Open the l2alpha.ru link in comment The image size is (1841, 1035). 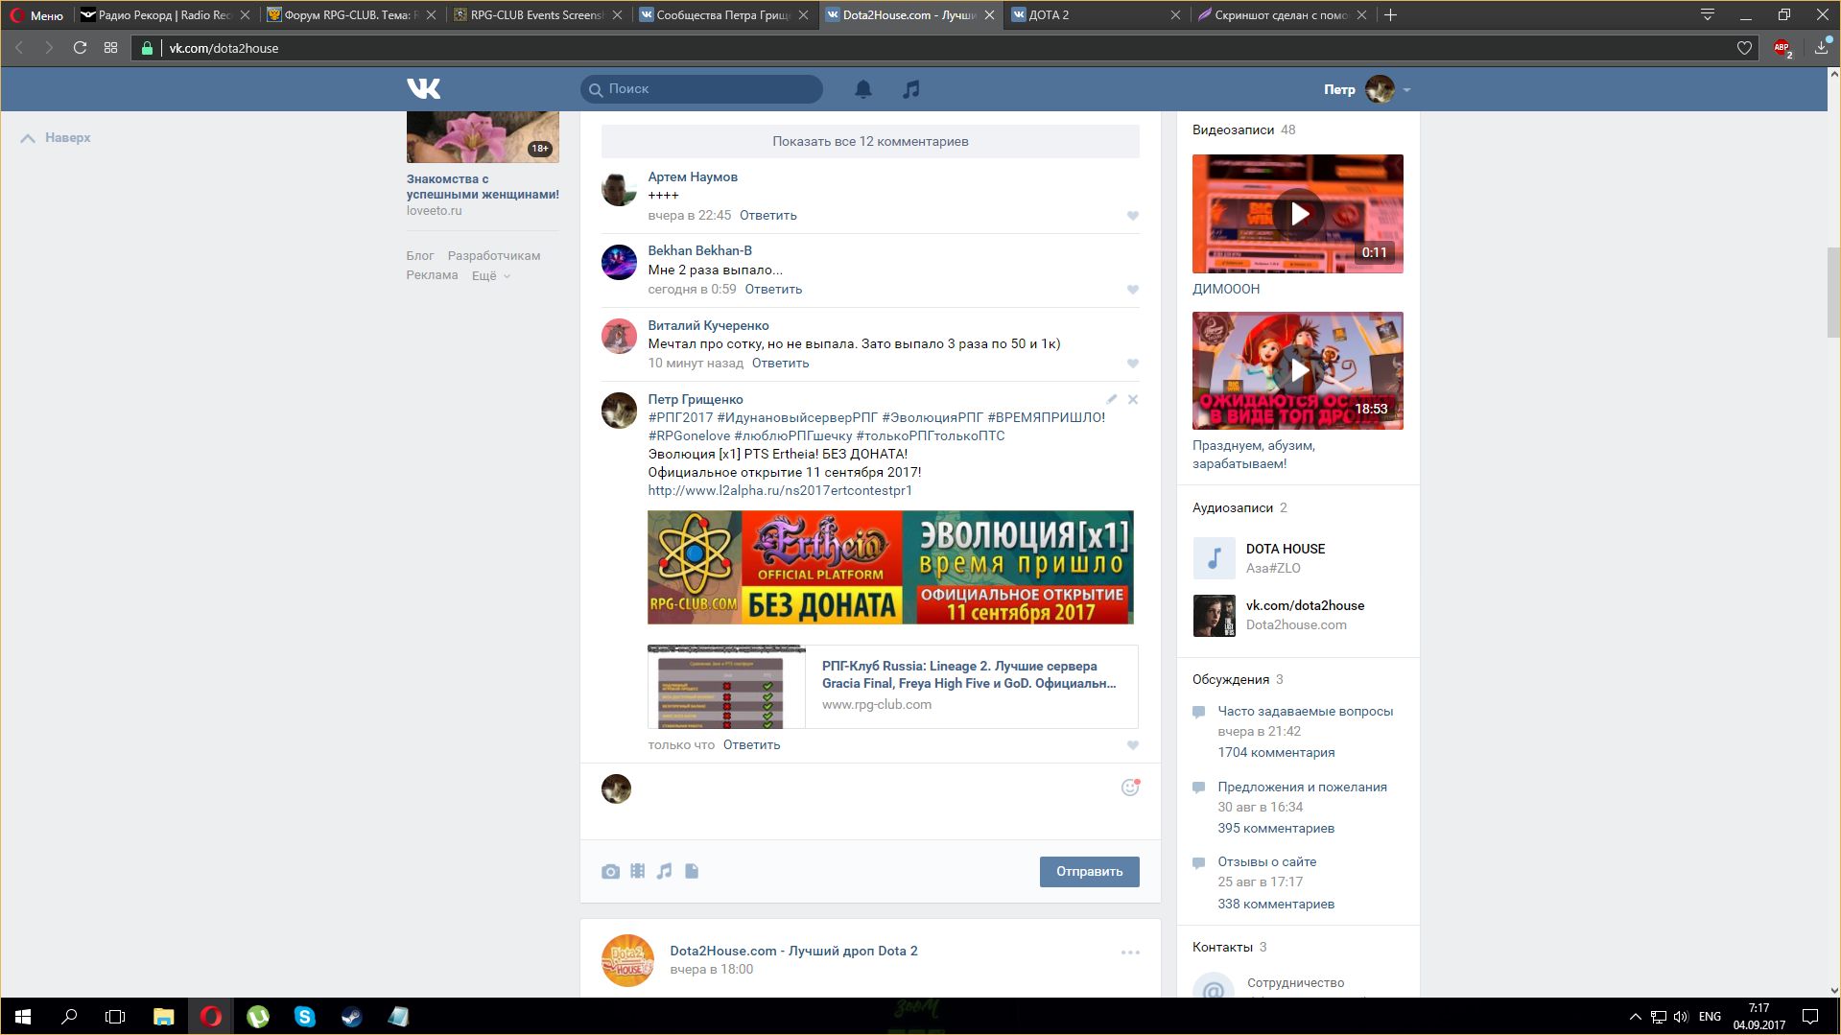779,491
